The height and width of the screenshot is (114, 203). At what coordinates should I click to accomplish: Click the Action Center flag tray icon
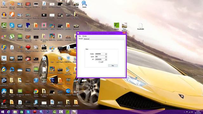tap(187, 112)
